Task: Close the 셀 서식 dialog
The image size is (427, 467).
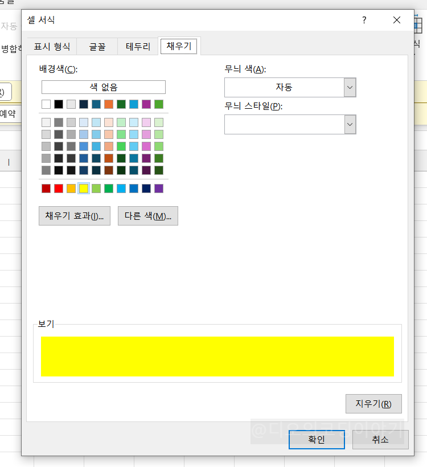Action: pos(397,20)
